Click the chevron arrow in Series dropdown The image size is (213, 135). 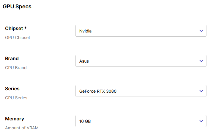coord(201,91)
